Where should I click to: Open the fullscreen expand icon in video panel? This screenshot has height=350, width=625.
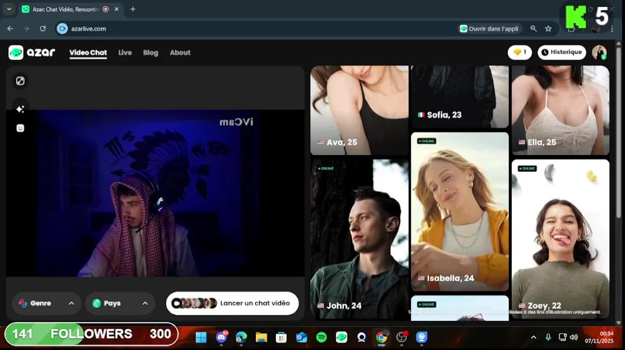(x=20, y=81)
